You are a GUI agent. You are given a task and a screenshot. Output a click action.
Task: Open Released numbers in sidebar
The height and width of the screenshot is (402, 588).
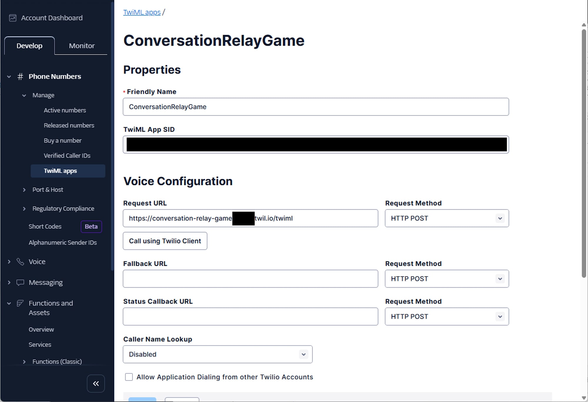click(69, 125)
